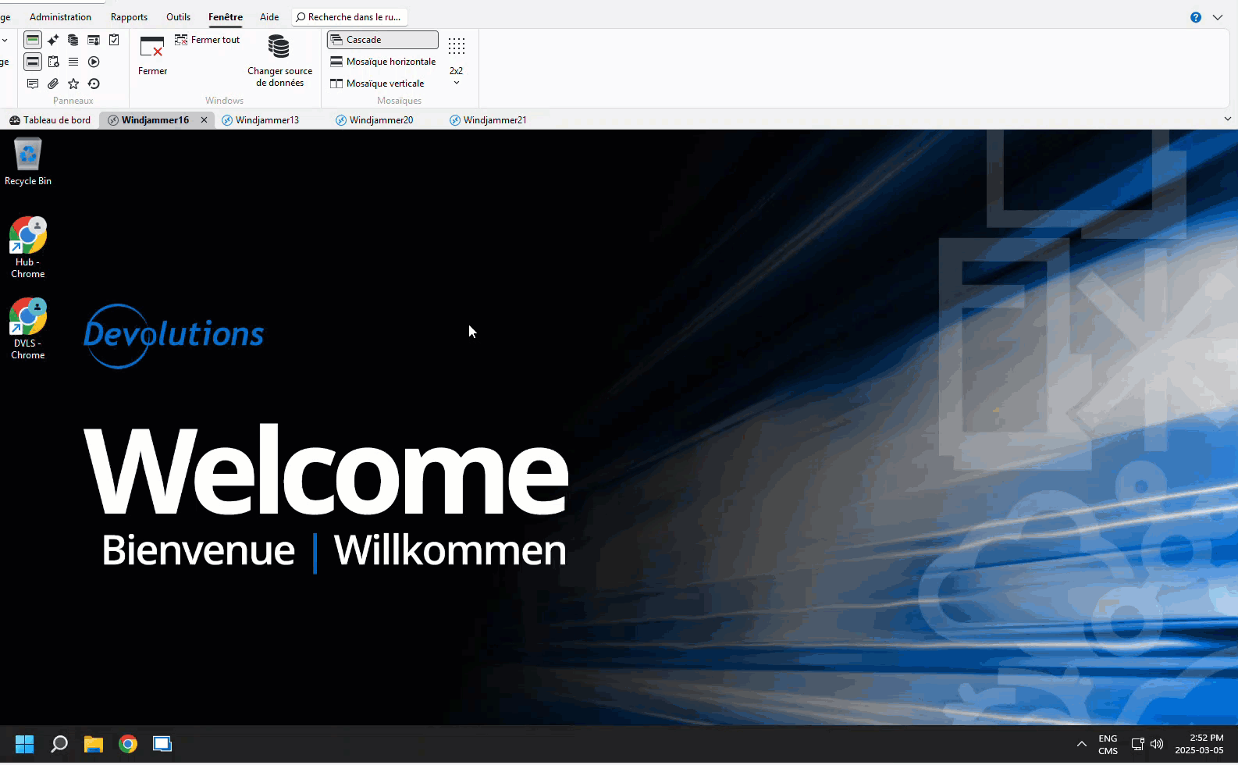This screenshot has height=765, width=1238.
Task: Open the paperclip attachments panel
Action: (x=53, y=84)
